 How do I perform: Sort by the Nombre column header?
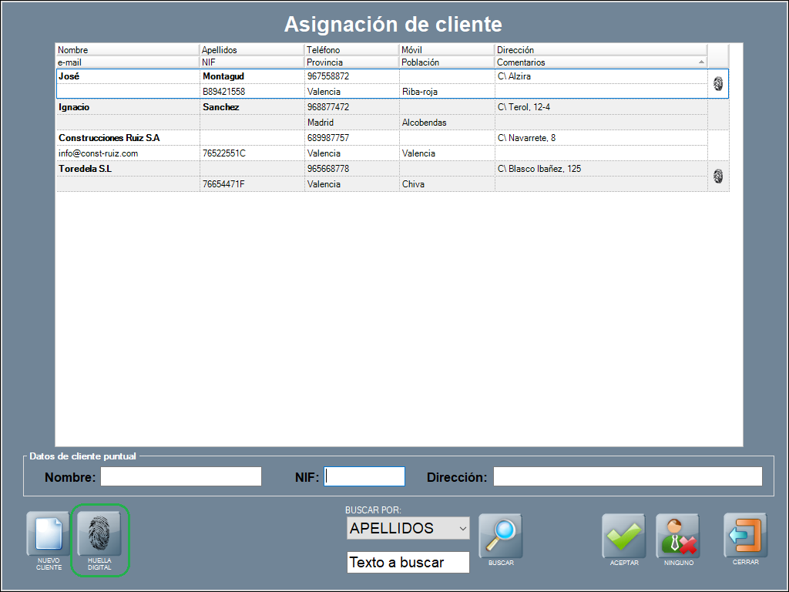[x=127, y=50]
